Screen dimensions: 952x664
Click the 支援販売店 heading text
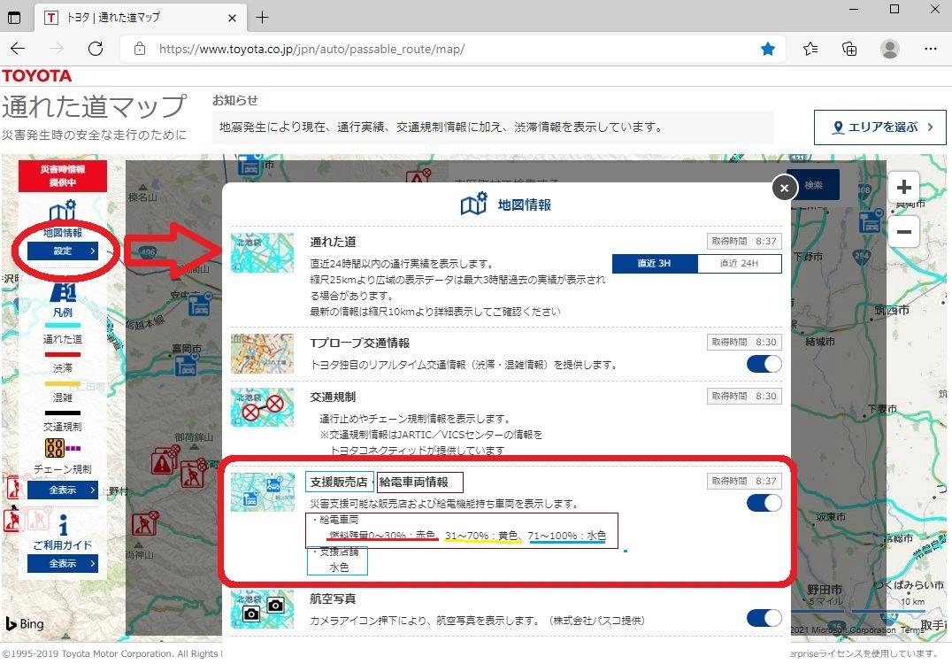click(339, 482)
